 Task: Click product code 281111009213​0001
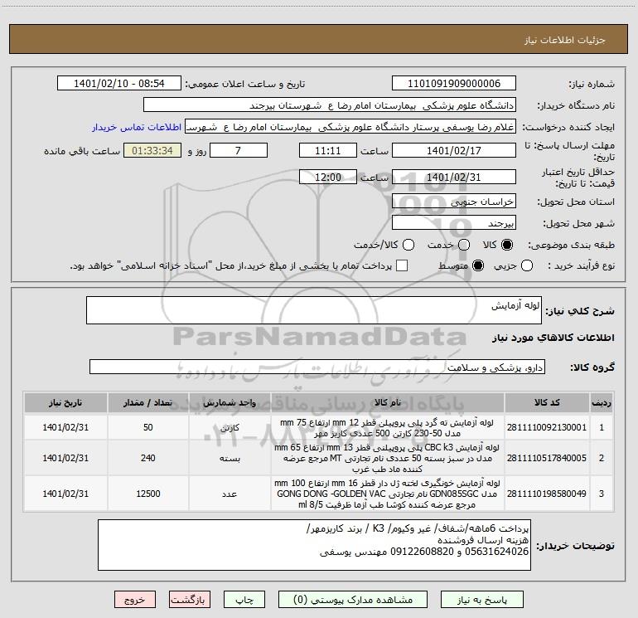coord(547,427)
